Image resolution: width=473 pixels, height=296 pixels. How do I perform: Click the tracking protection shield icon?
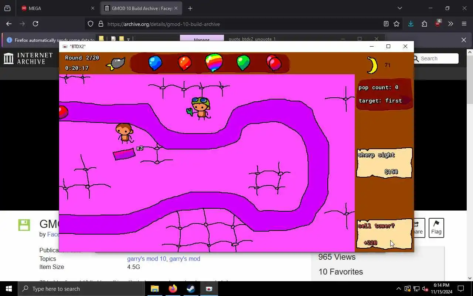point(91,24)
